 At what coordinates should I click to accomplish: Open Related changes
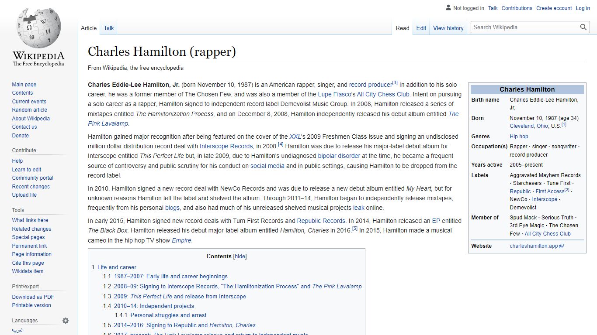pyautogui.click(x=31, y=229)
